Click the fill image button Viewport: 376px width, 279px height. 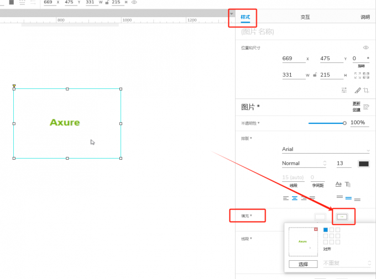(x=342, y=217)
